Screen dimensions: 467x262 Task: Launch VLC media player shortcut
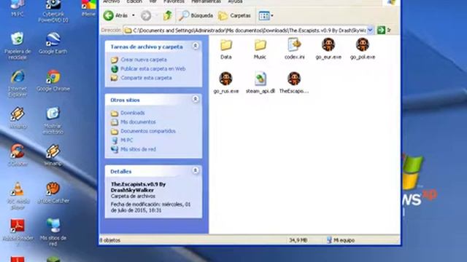(x=18, y=196)
